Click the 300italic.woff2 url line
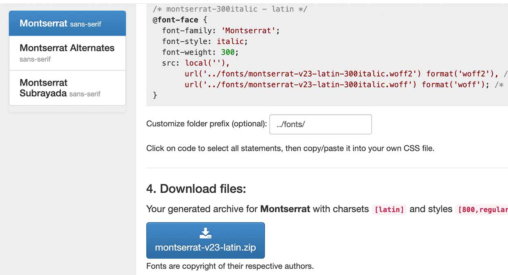Viewport: 508px width, 275px height. tap(346, 74)
